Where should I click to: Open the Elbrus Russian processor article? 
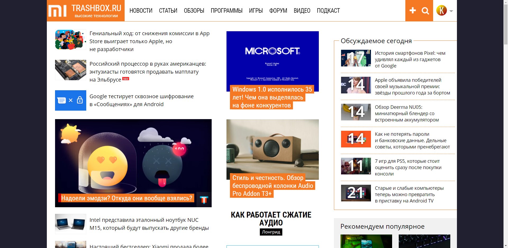point(148,72)
